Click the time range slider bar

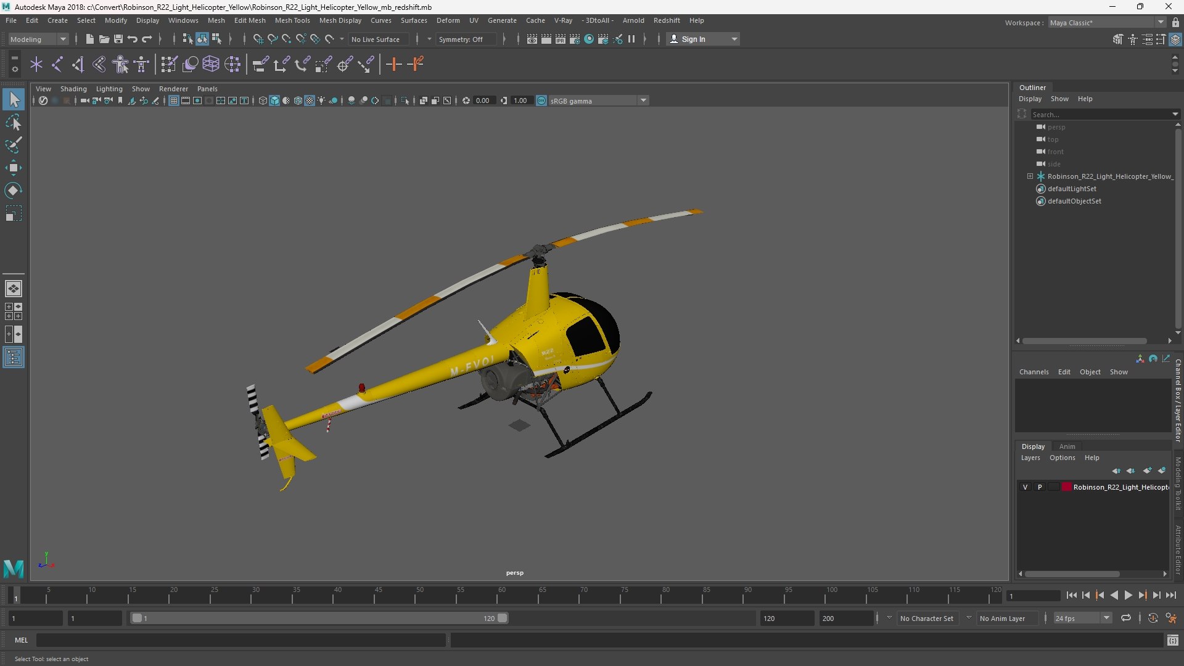tap(319, 618)
